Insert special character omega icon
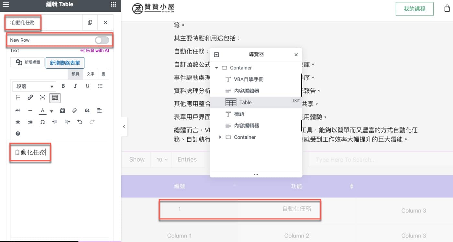 (x=42, y=122)
